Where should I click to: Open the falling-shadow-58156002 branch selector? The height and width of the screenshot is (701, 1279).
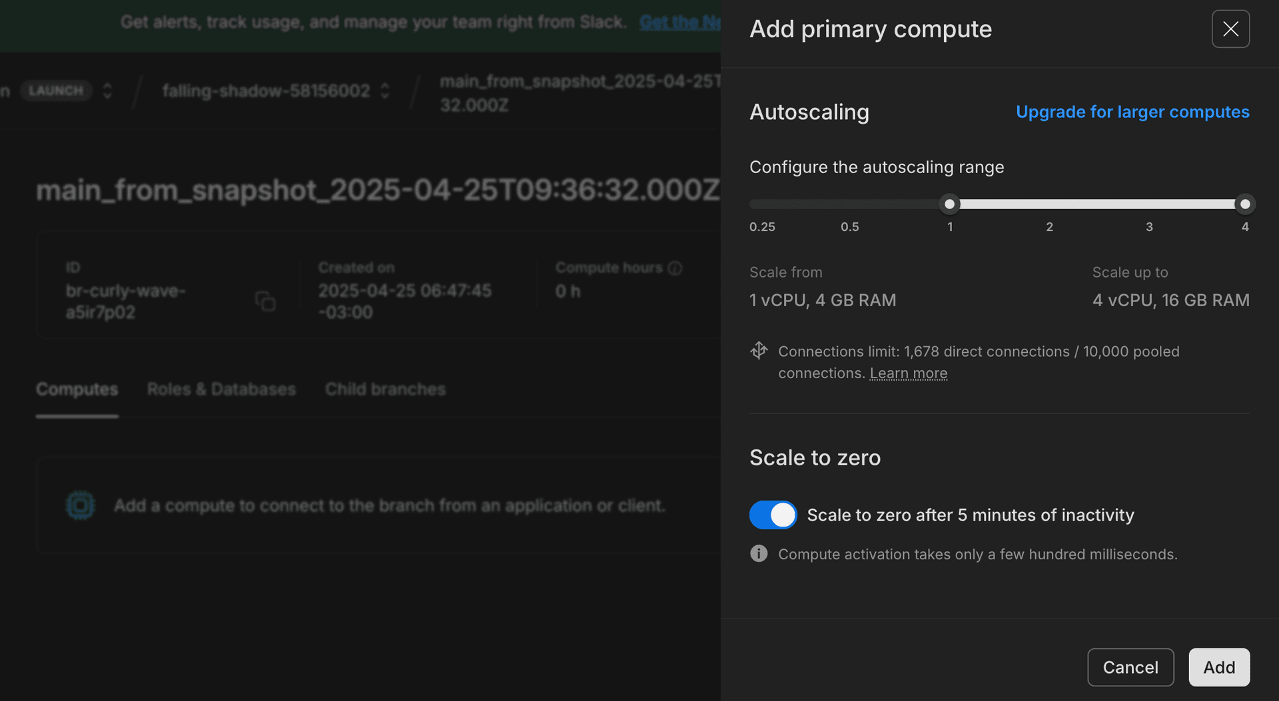(384, 91)
